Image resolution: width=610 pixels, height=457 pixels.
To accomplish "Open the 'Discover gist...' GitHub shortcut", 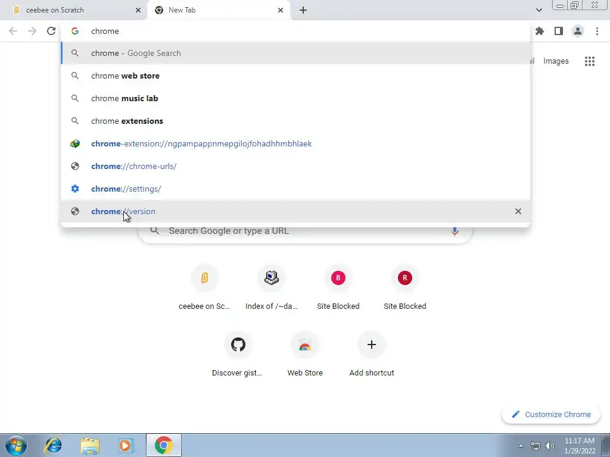I will pos(238,355).
